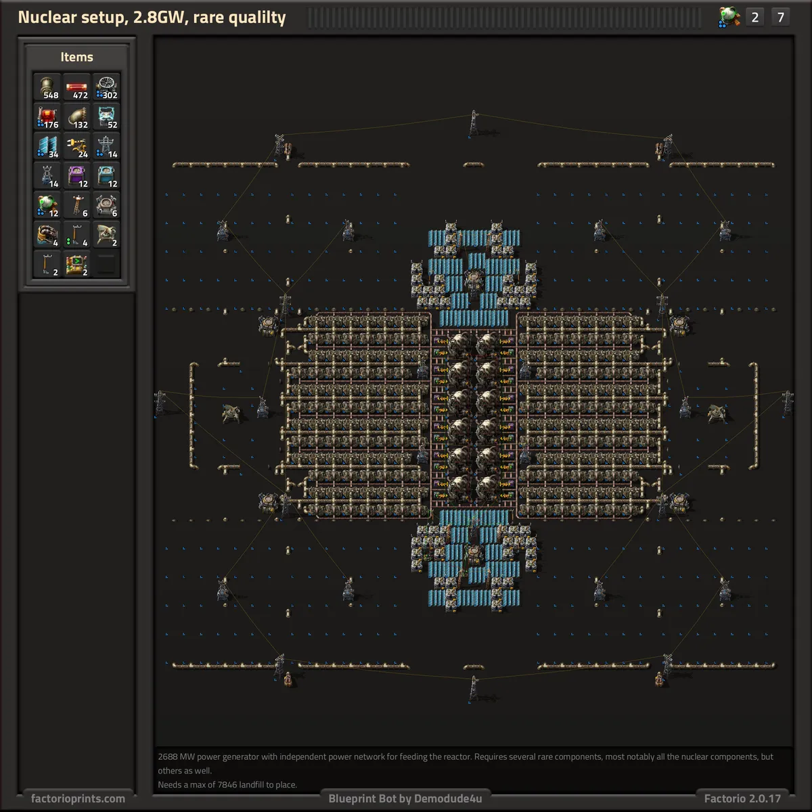Select the blue requester chest item (12)
This screenshot has height=812, width=812.
point(106,176)
